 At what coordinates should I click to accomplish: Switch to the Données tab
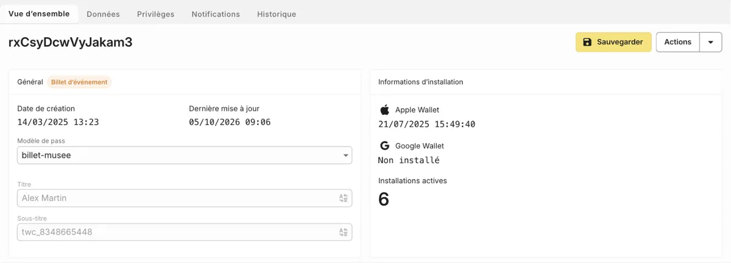point(103,14)
